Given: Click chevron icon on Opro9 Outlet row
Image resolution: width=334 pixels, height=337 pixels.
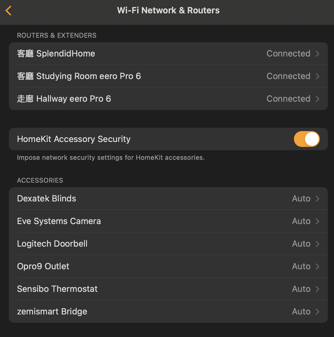Looking at the screenshot, I should (318, 266).
